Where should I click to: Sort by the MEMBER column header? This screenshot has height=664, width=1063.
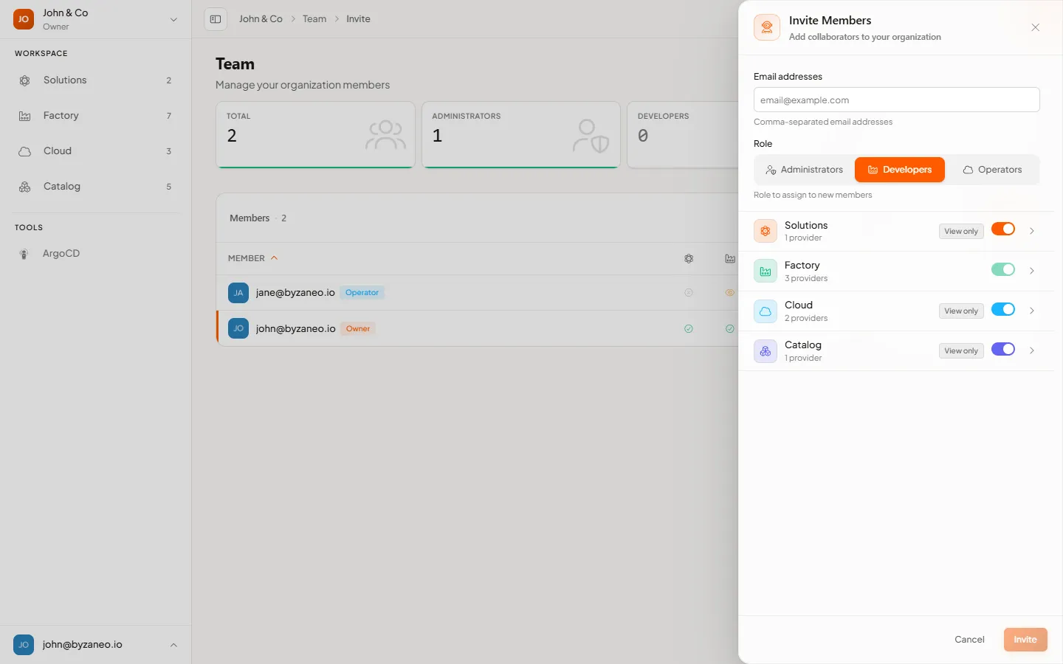252,258
